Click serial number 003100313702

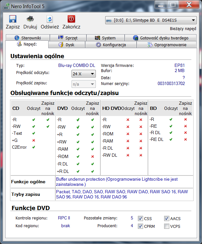coord(171,84)
